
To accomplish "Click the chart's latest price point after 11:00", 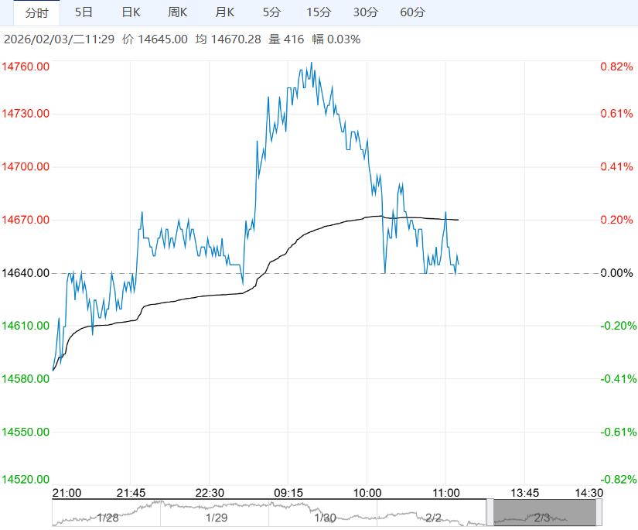I will click(459, 264).
